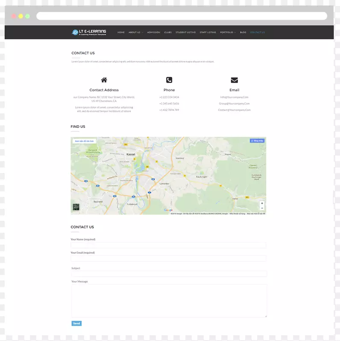This screenshot has width=340, height=341.
Task: Click the home address icon
Action: (x=104, y=80)
